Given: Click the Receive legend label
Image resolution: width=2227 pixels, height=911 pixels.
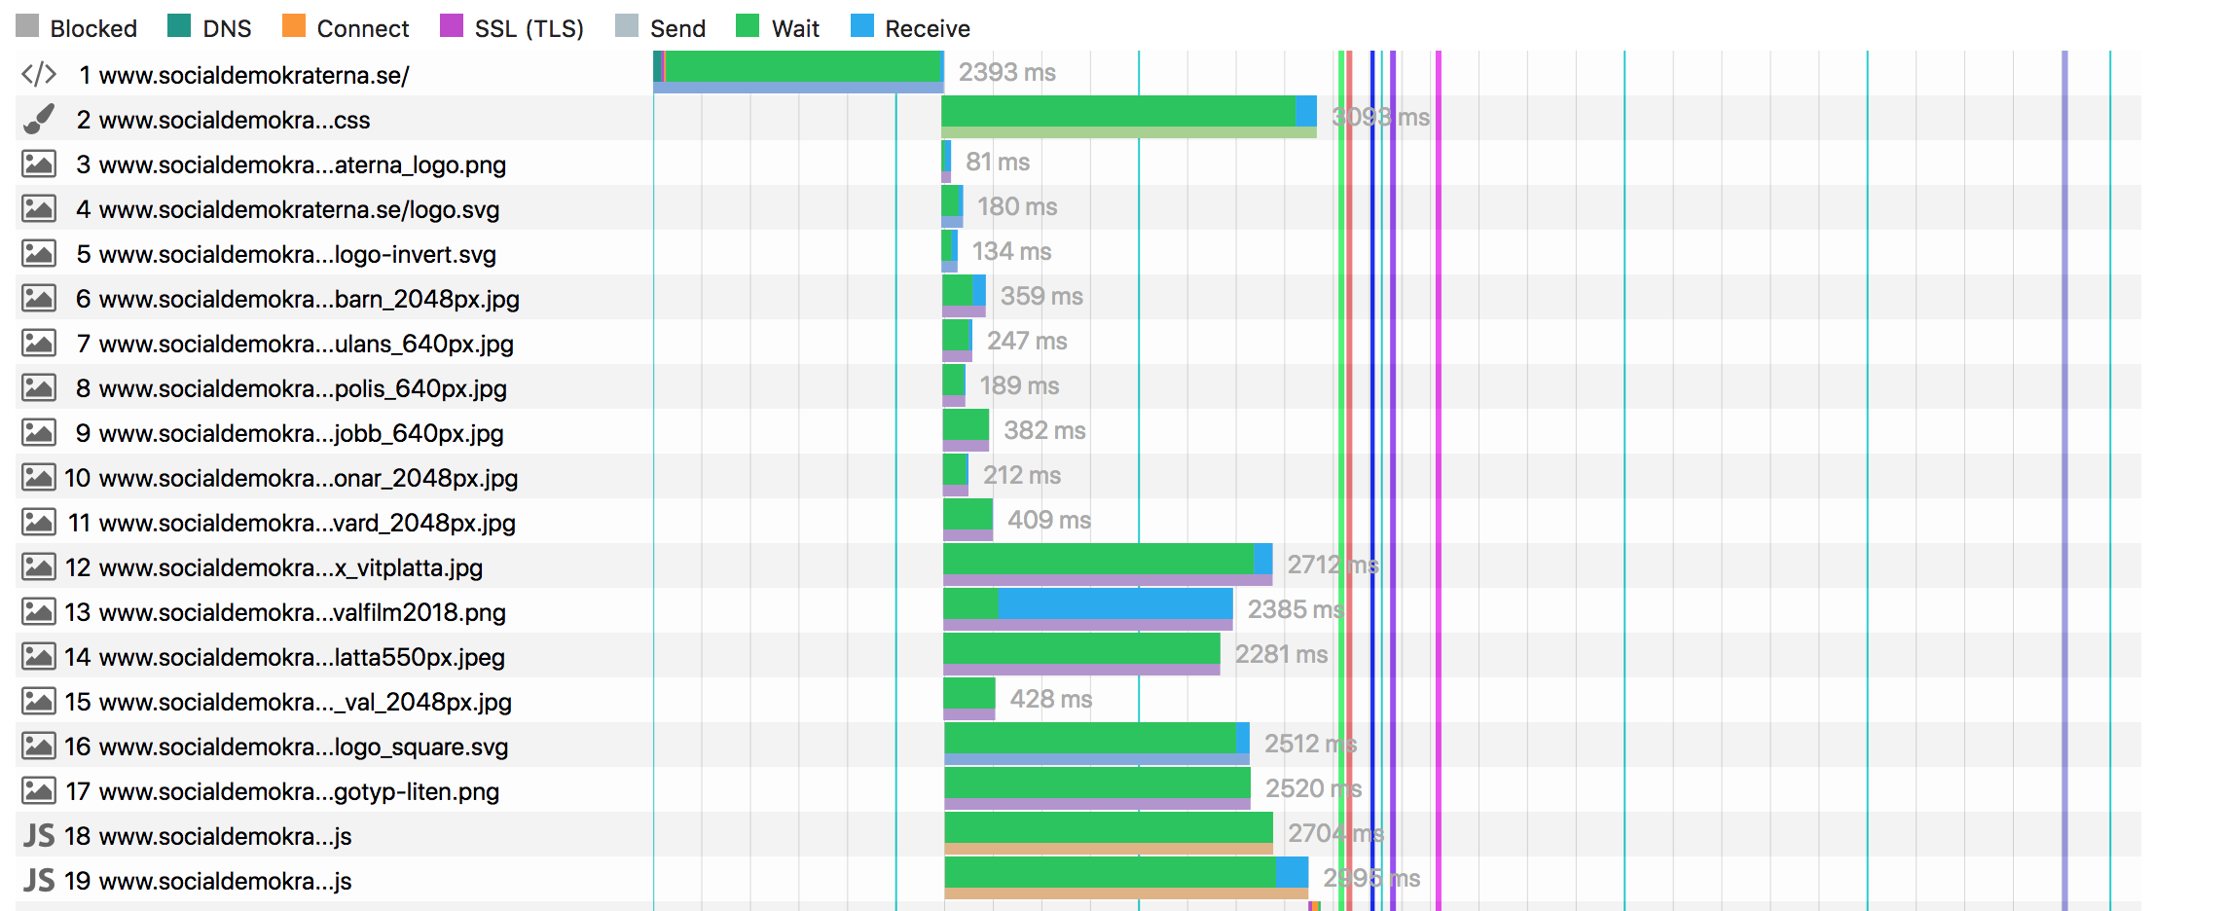Looking at the screenshot, I should point(927,29).
